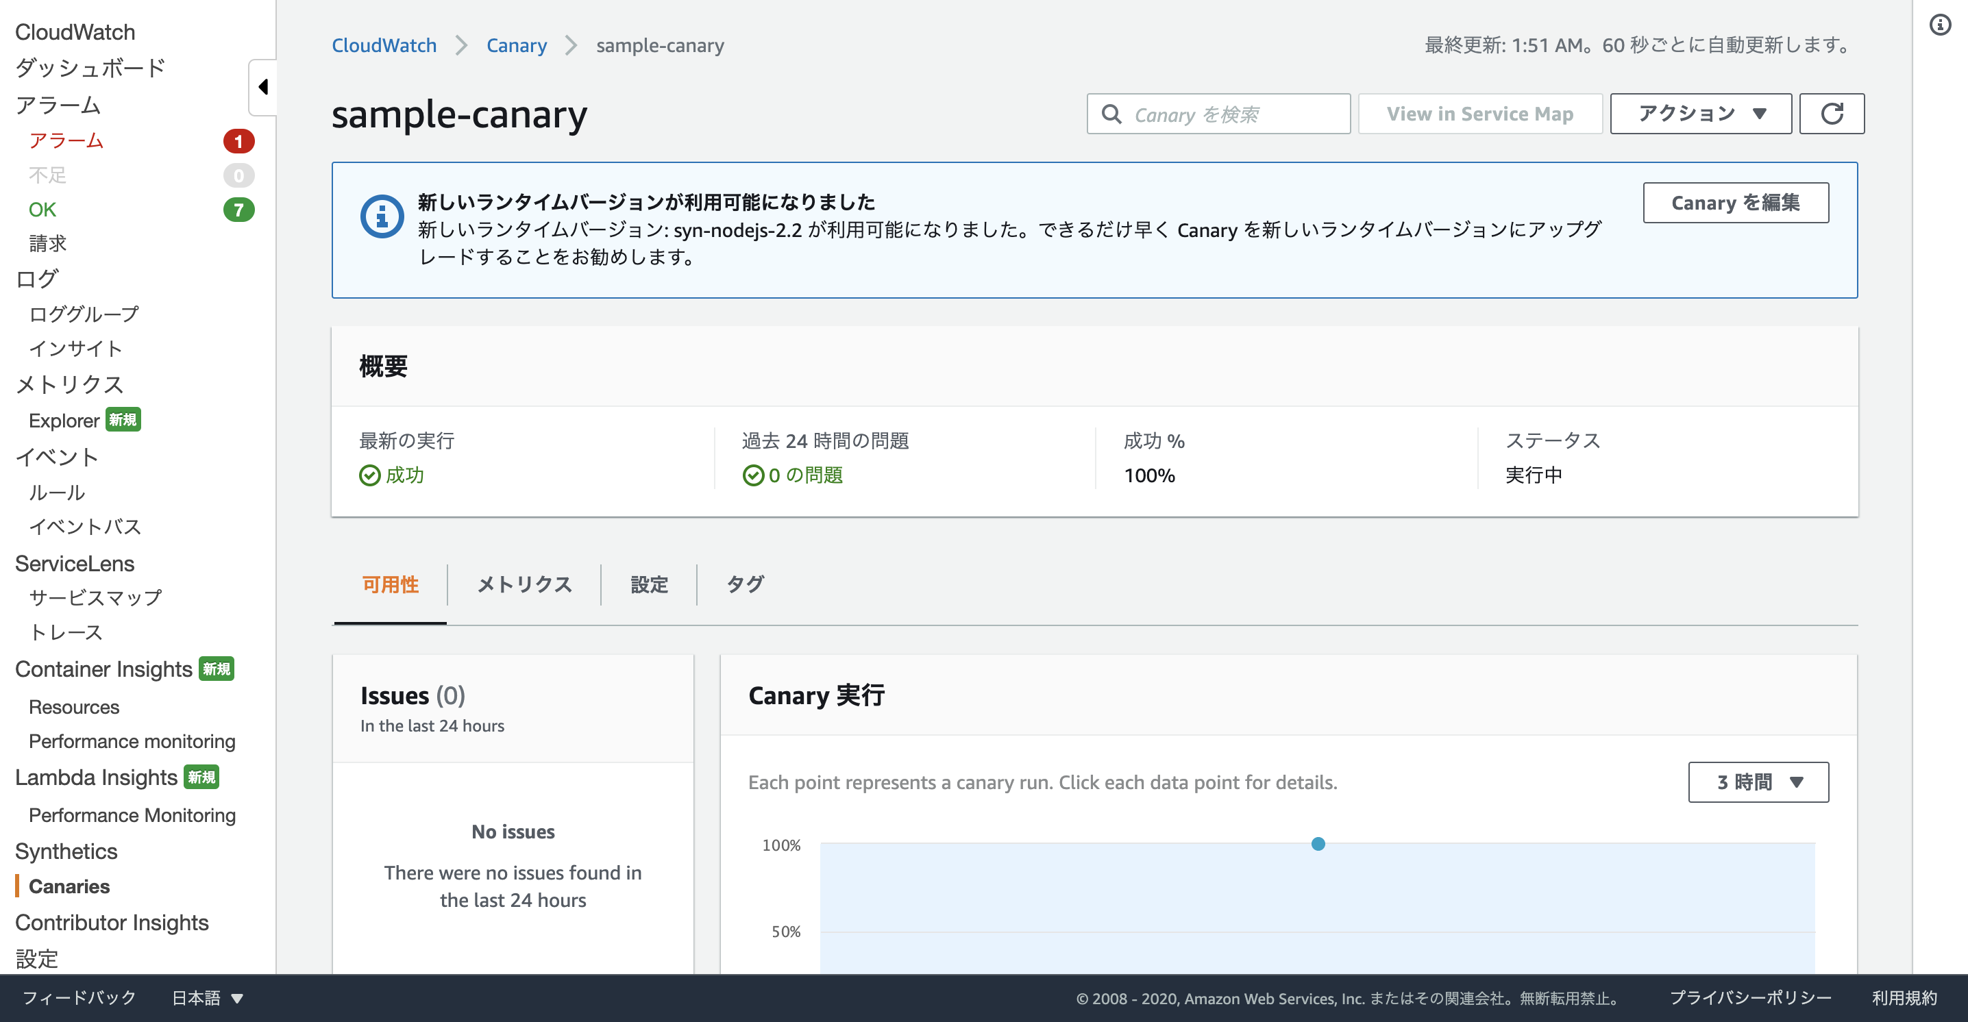
Task: Switch to the 可用性 tab
Action: click(391, 584)
